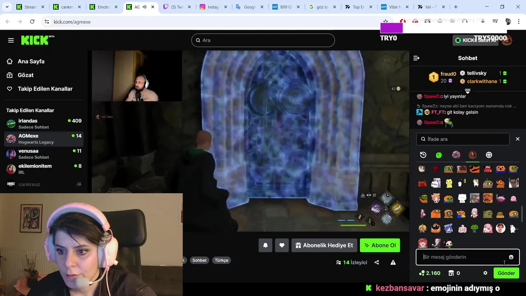This screenshot has height=296, width=526.
Task: Switch to the cankre browser tab
Action: click(x=67, y=7)
